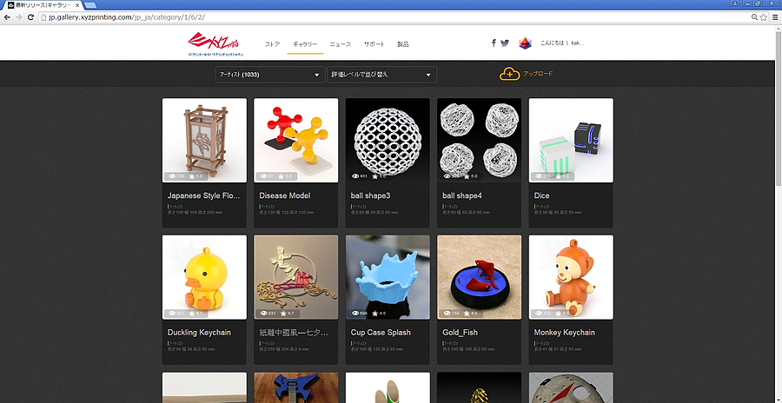Open 紙雕中國風---七夕 title link
This screenshot has width=782, height=403.
click(x=294, y=332)
